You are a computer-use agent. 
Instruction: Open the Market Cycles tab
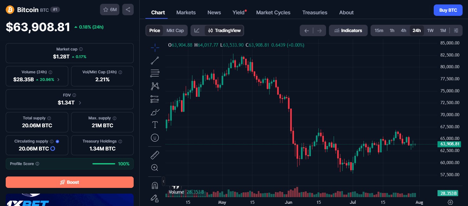click(x=273, y=12)
